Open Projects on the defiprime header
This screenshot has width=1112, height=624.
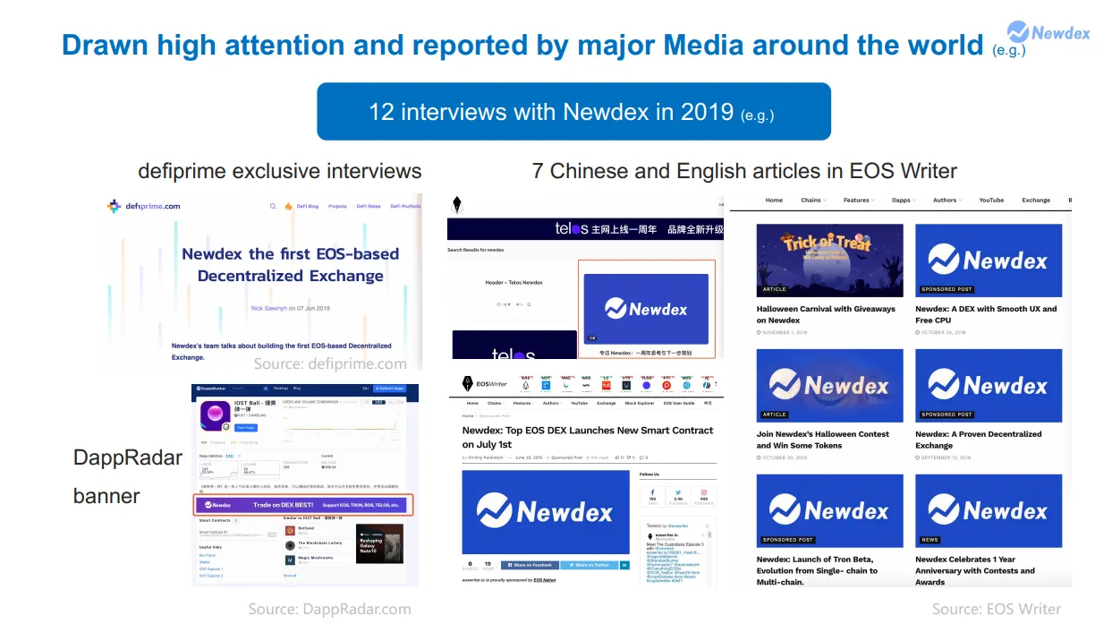pos(337,206)
